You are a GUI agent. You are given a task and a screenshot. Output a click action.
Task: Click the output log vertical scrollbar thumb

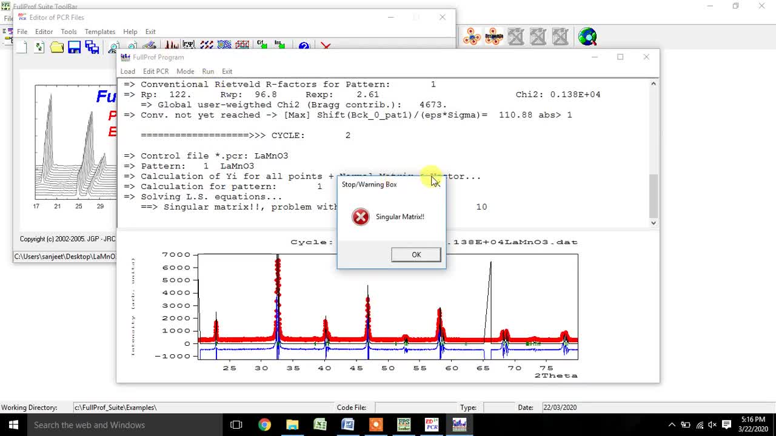tap(653, 196)
